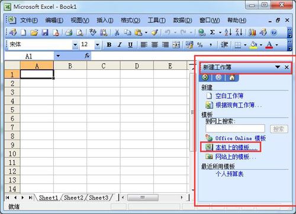Open the Name Box dropdown arrow
Screen dimensions: 296x214
(58, 56)
